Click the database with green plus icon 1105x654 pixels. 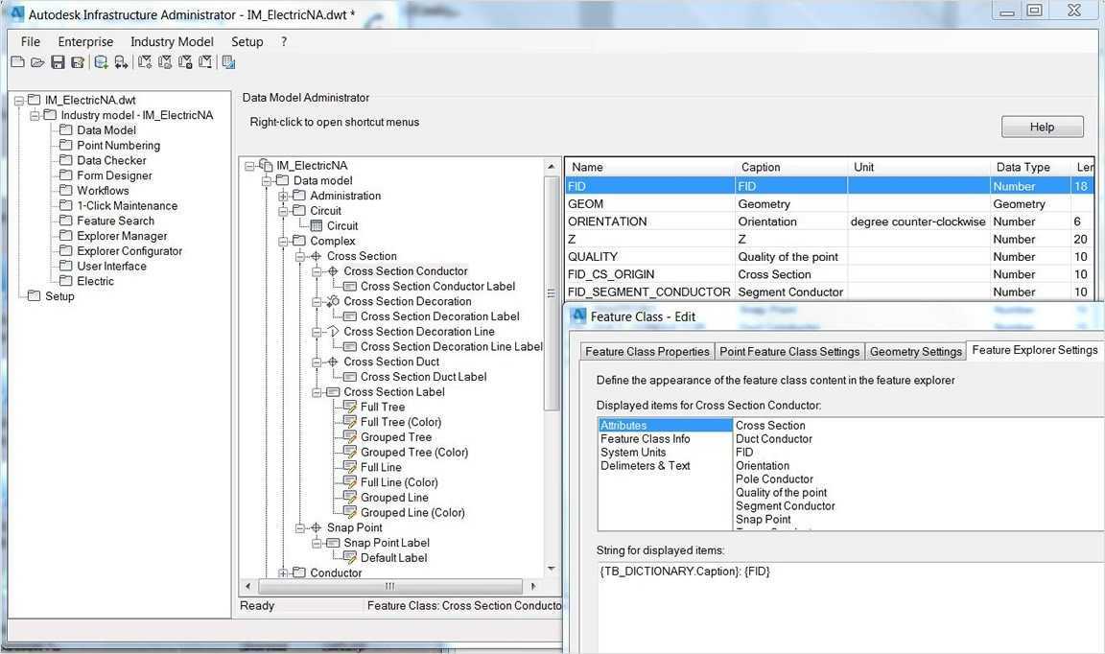[x=101, y=62]
